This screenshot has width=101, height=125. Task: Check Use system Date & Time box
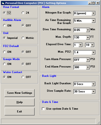[x=43, y=109]
